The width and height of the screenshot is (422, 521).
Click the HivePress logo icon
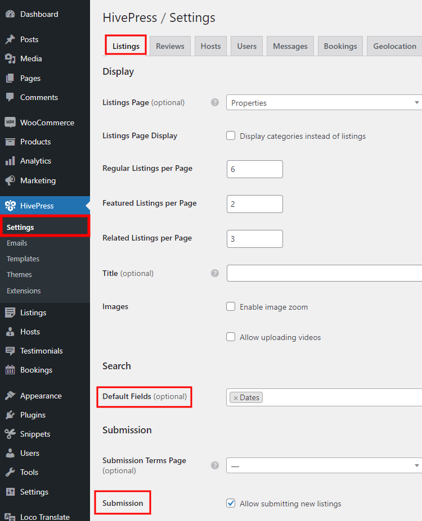(10, 206)
